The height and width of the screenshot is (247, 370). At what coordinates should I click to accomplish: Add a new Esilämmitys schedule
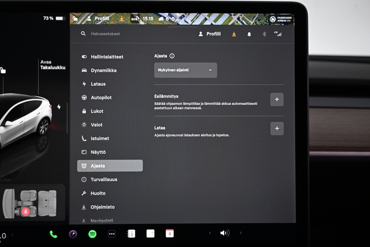(277, 100)
